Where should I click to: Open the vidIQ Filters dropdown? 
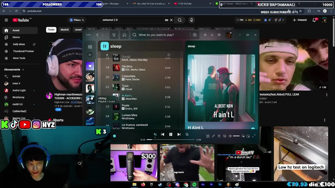tap(77, 20)
